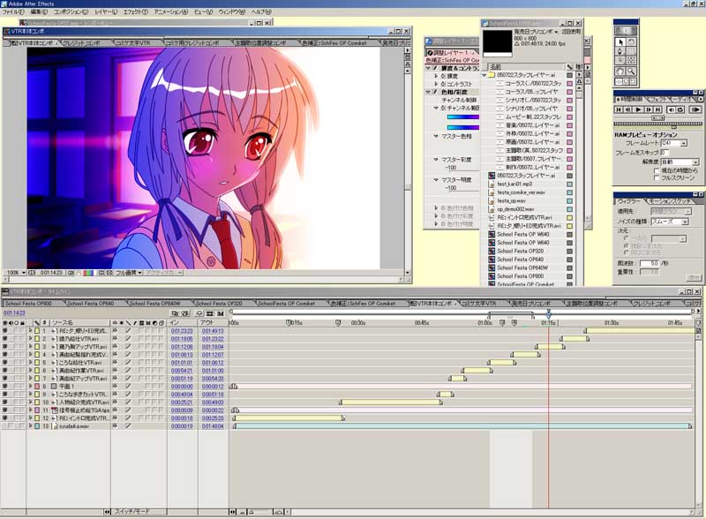Select the Hand tool
The width and height of the screenshot is (706, 519).
coord(620,71)
